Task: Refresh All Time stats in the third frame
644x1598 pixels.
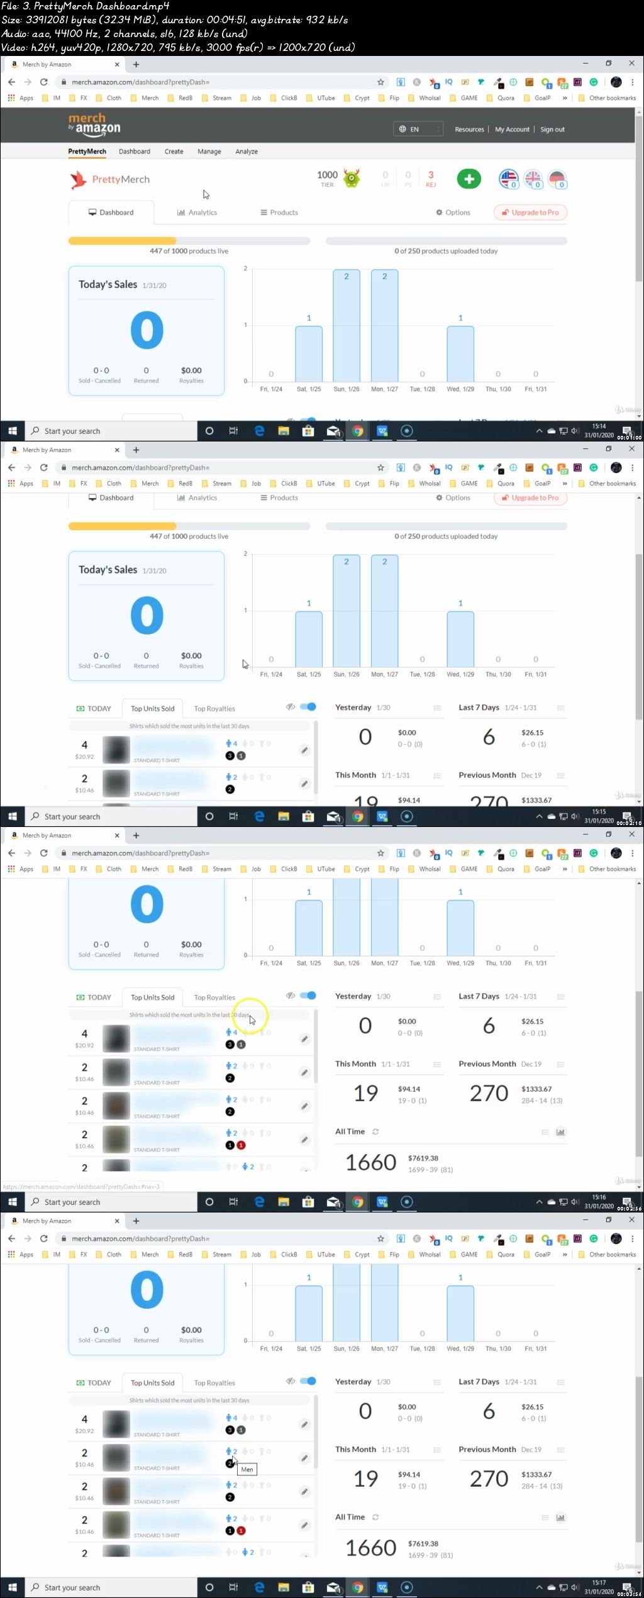Action: point(375,1131)
